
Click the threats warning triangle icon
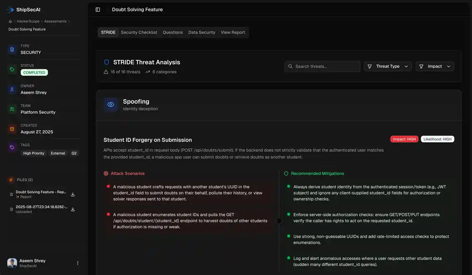[106, 72]
